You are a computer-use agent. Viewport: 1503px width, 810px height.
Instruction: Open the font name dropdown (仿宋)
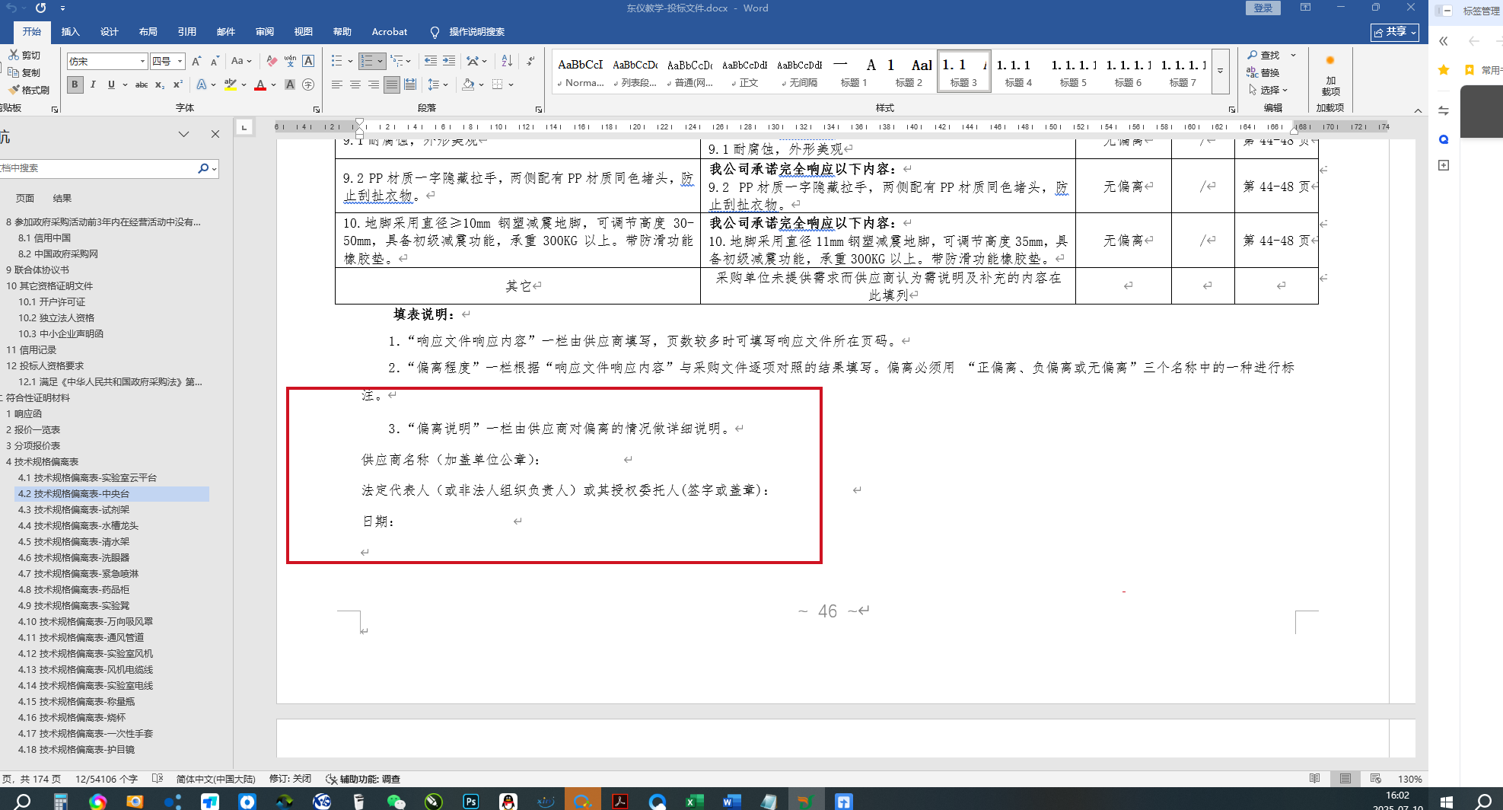(142, 61)
